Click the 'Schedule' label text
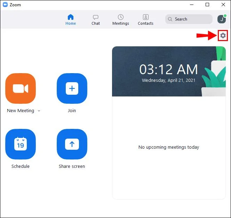Screen dimensions: 231x218 click(x=21, y=166)
